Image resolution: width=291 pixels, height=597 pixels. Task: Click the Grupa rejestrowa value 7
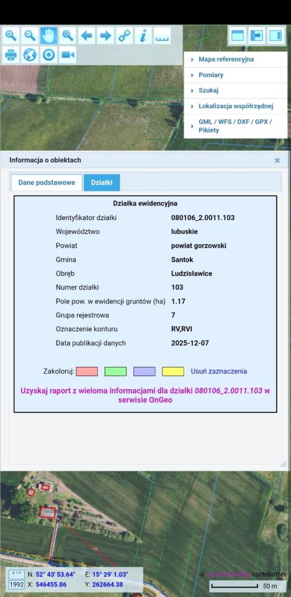(x=173, y=315)
